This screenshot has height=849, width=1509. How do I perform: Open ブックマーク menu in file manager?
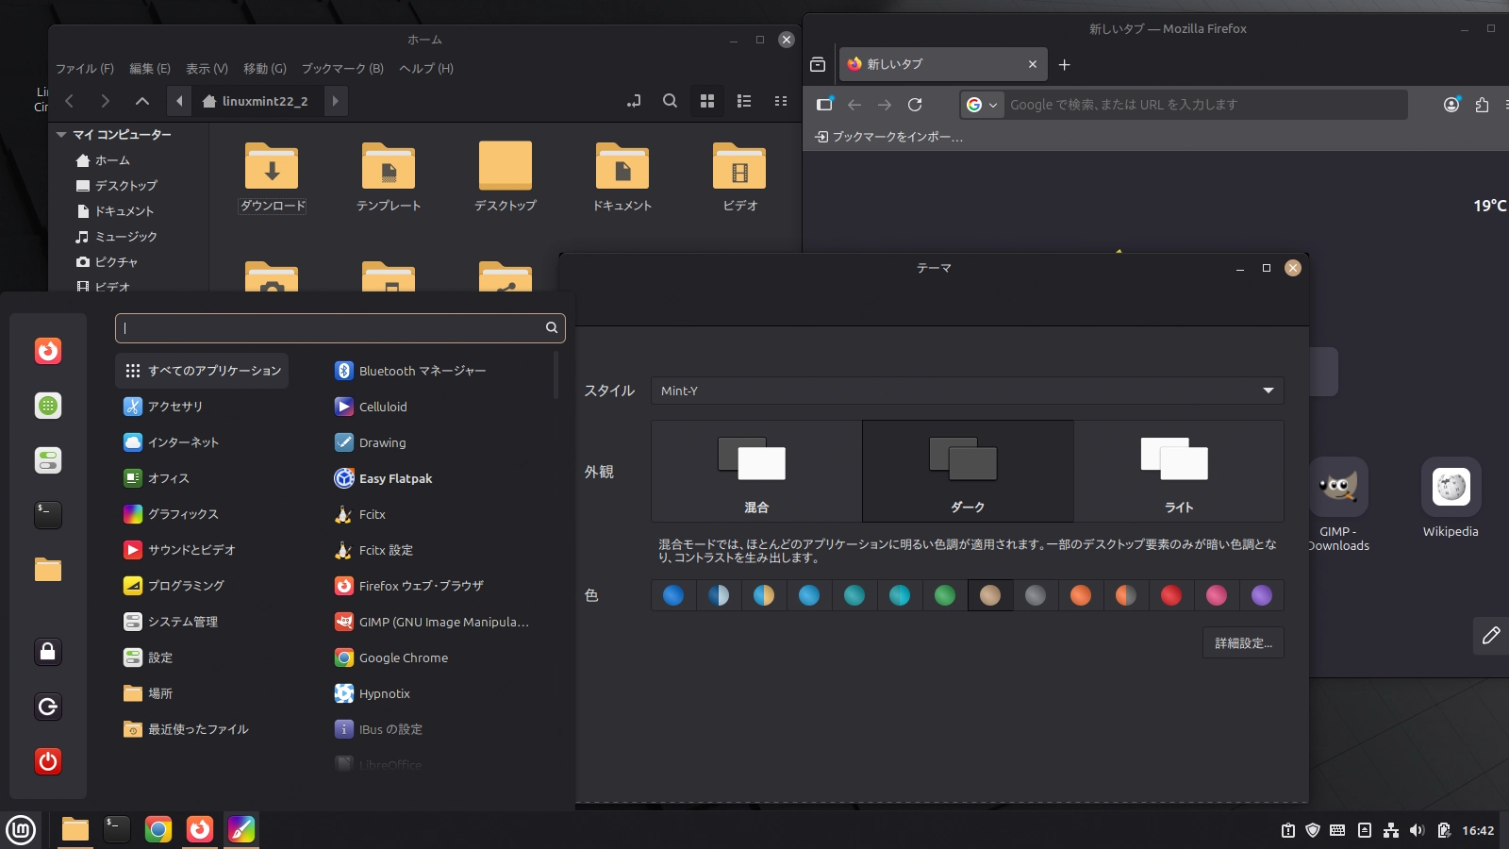(x=342, y=69)
